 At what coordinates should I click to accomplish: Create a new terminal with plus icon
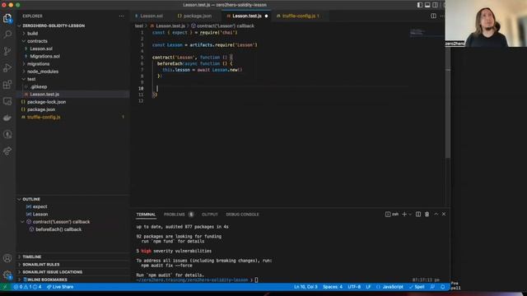coord(404,214)
